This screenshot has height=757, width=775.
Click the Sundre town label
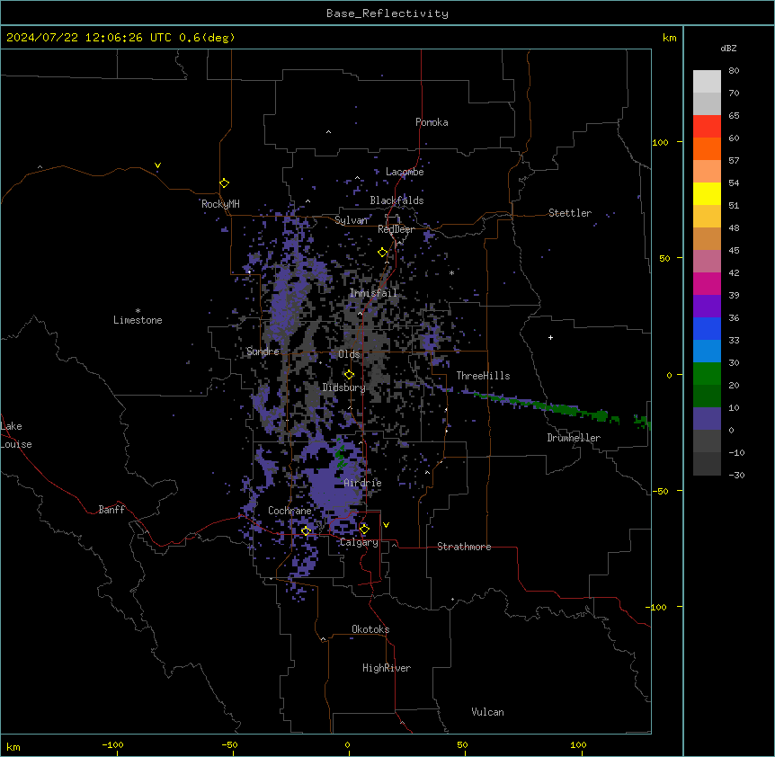pos(263,352)
